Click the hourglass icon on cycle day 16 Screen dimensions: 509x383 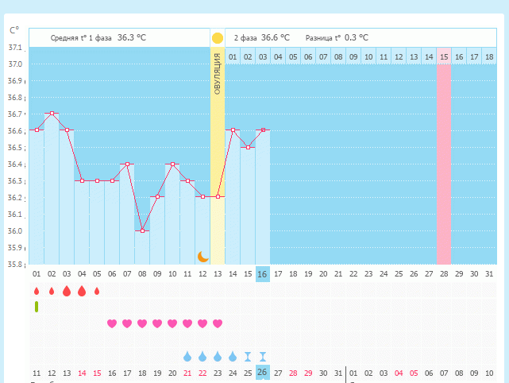point(263,356)
